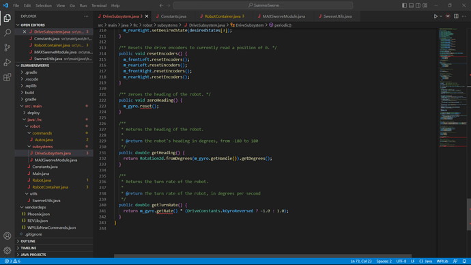Open WPILibNewCommands.json file
Viewport: 471px width, 265px height.
click(x=51, y=227)
